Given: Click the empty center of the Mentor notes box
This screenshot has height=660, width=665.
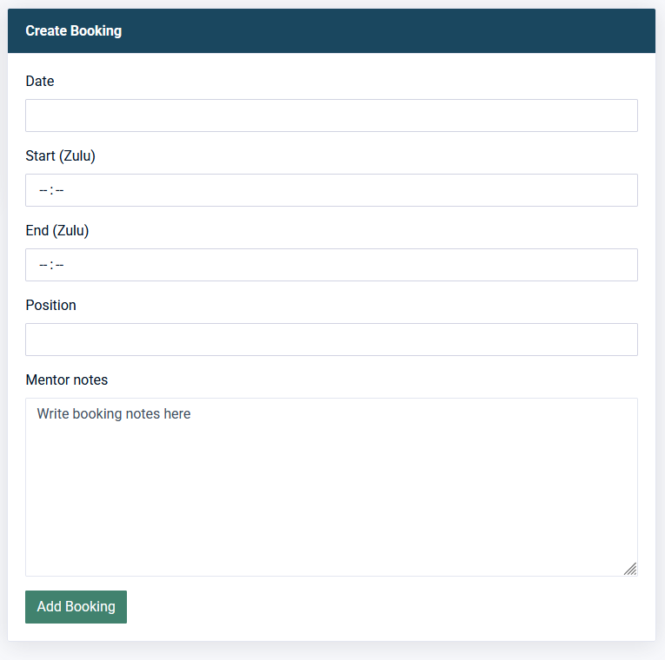Looking at the screenshot, I should pos(331,495).
